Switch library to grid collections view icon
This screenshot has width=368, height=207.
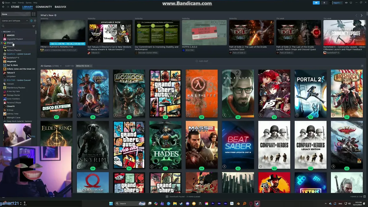34,14
